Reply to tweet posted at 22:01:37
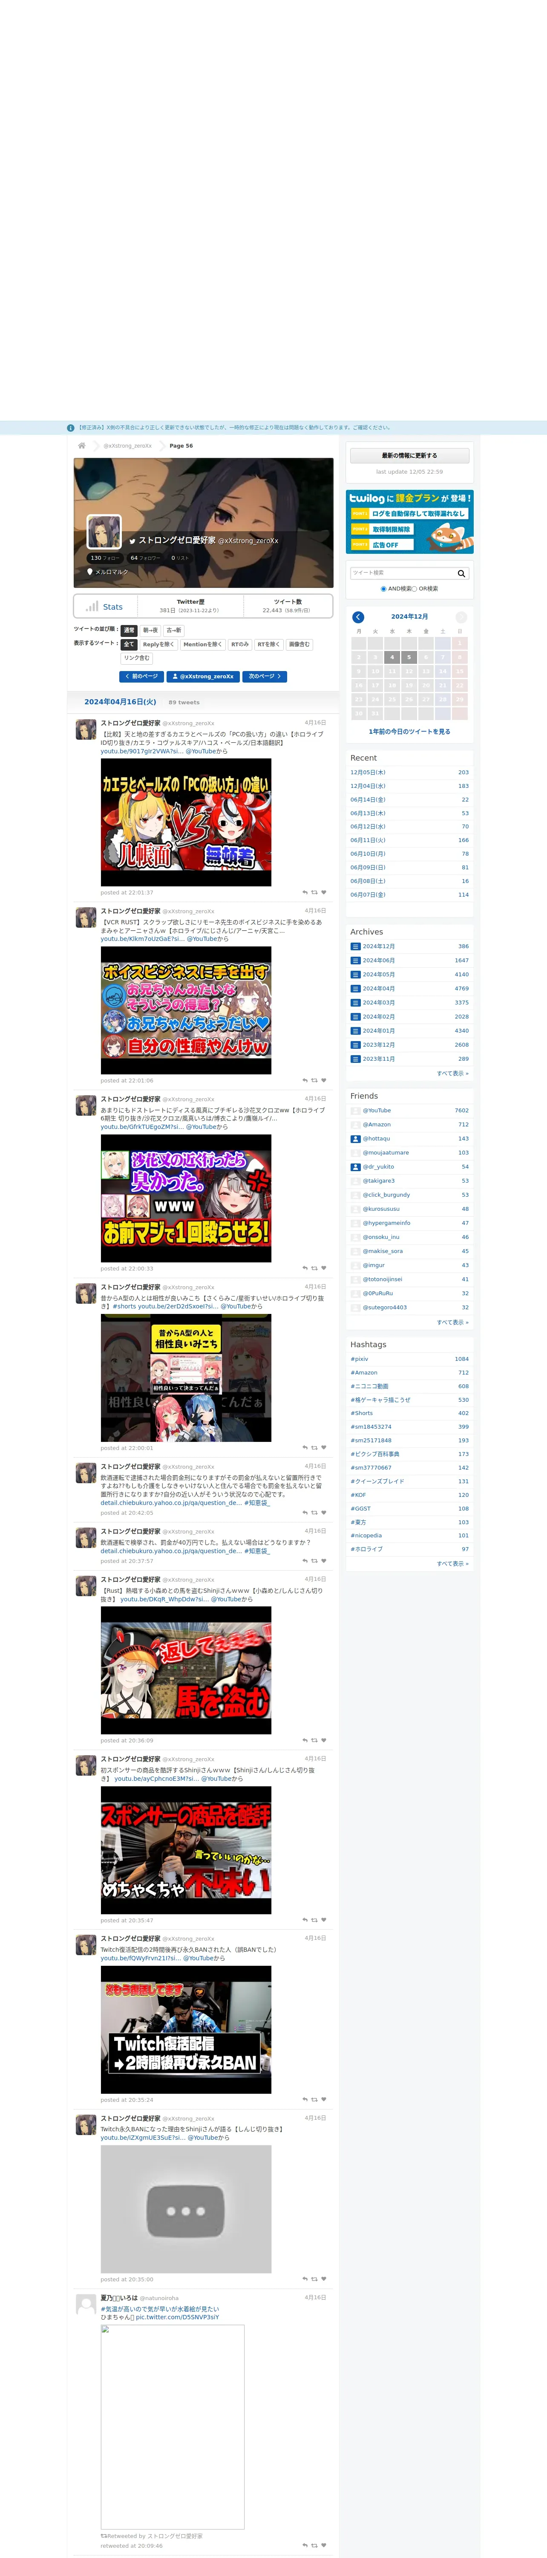This screenshot has width=547, height=2558. (305, 893)
